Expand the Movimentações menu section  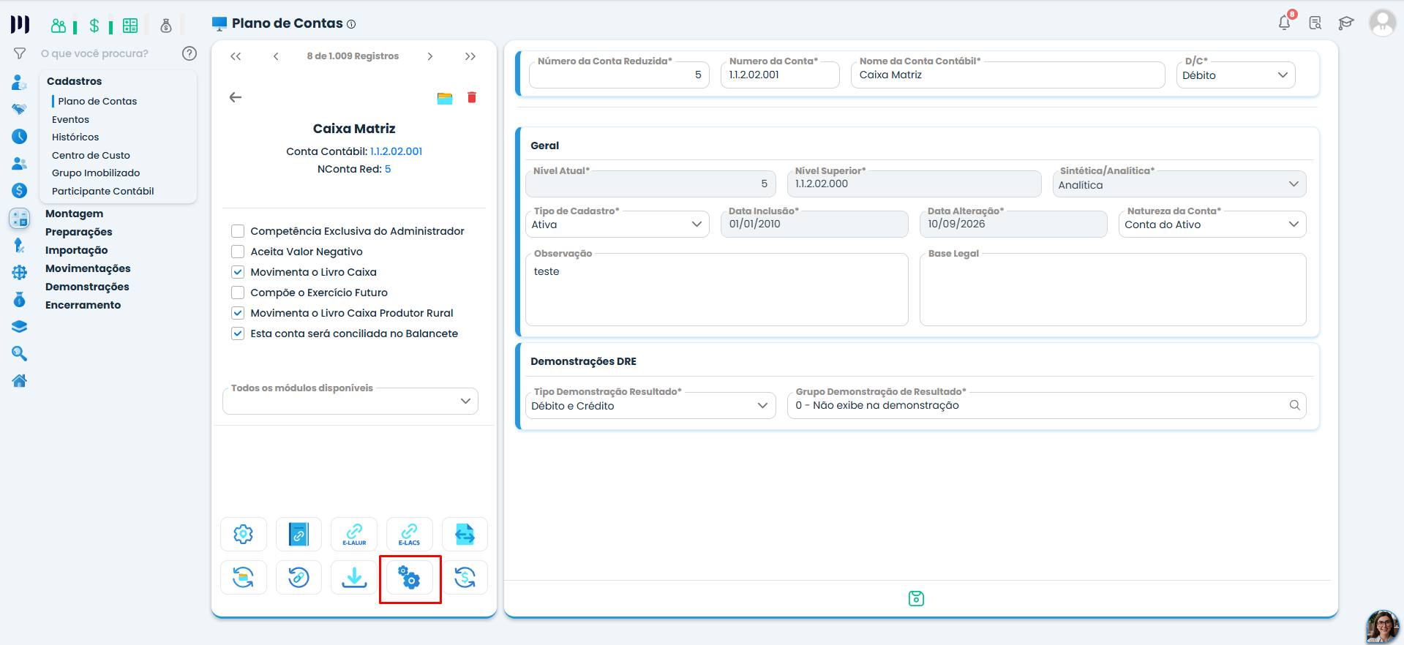point(88,268)
